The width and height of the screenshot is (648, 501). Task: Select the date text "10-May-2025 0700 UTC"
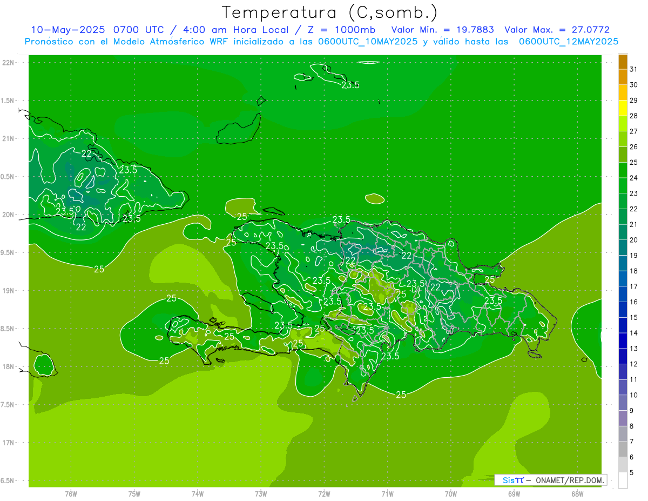(98, 30)
